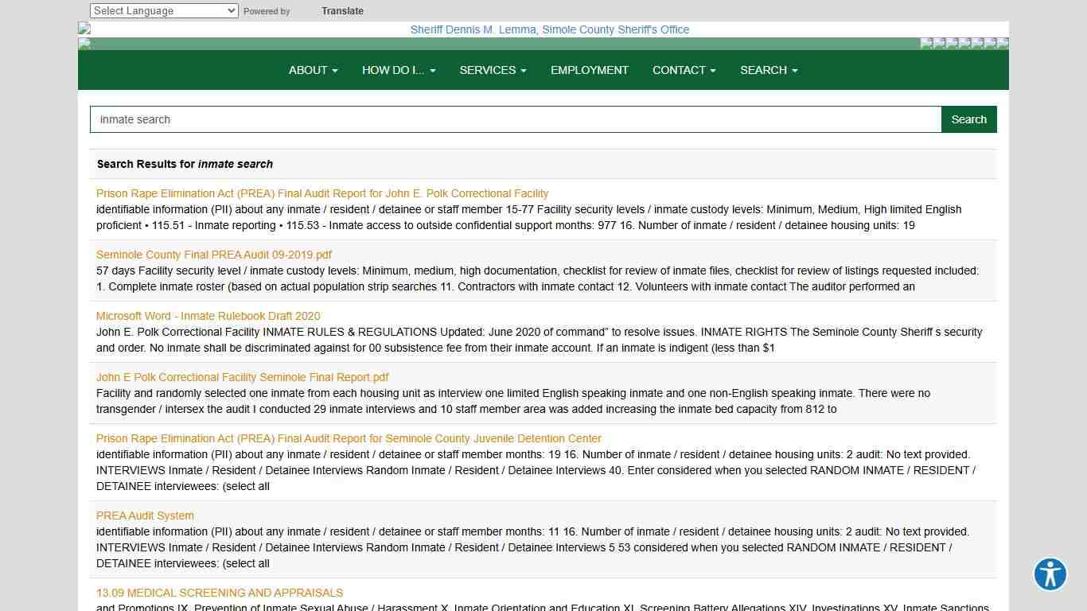Click the Sheriff Dennis M. Lemma header link
The width and height of the screenshot is (1087, 611).
[x=549, y=29]
